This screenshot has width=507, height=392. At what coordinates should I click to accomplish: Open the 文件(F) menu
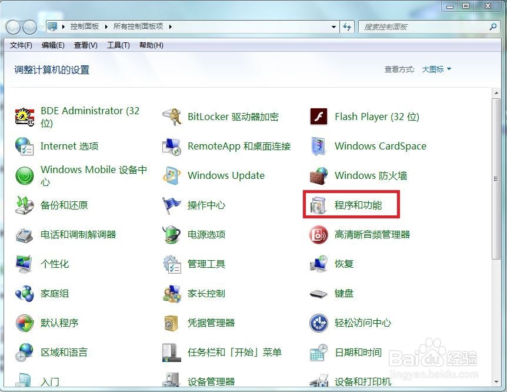click(x=21, y=45)
